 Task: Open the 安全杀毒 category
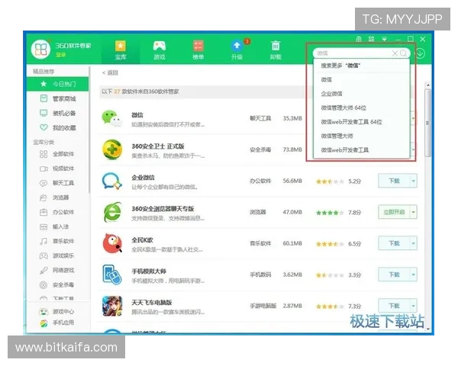click(57, 284)
